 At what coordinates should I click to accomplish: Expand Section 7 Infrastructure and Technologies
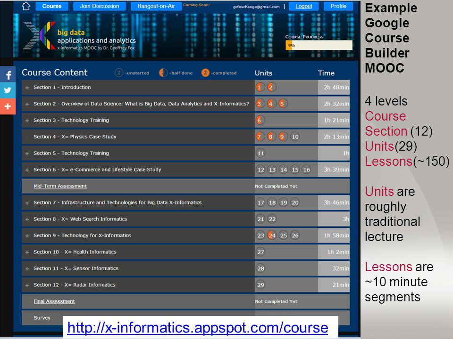click(27, 203)
